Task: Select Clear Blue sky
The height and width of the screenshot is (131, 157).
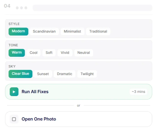Action: click(x=20, y=74)
